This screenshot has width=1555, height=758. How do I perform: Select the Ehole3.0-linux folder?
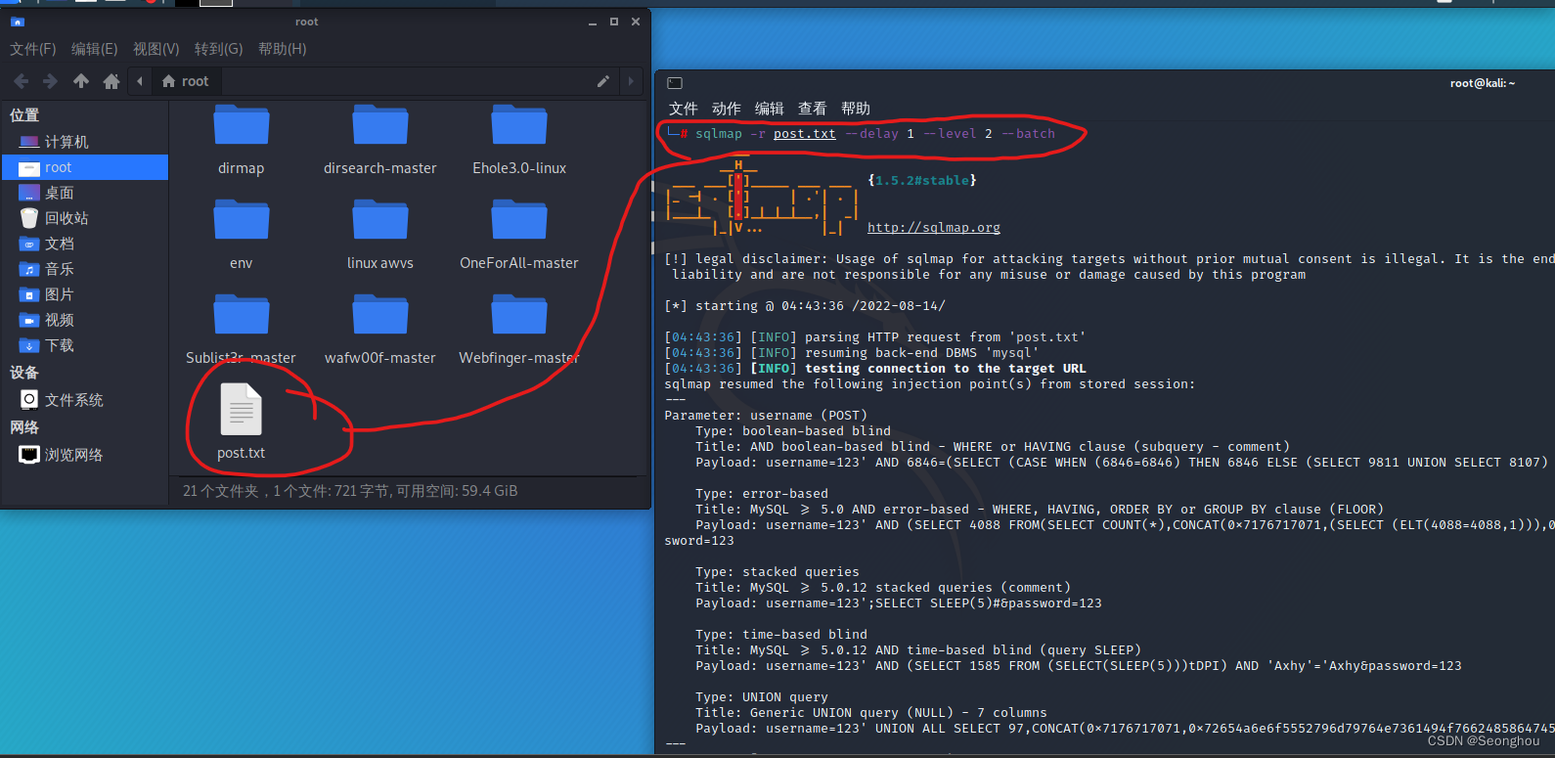(519, 140)
